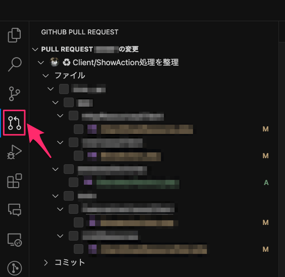Expand the コミット section
Image resolution: width=285 pixels, height=277 pixels.
45,263
